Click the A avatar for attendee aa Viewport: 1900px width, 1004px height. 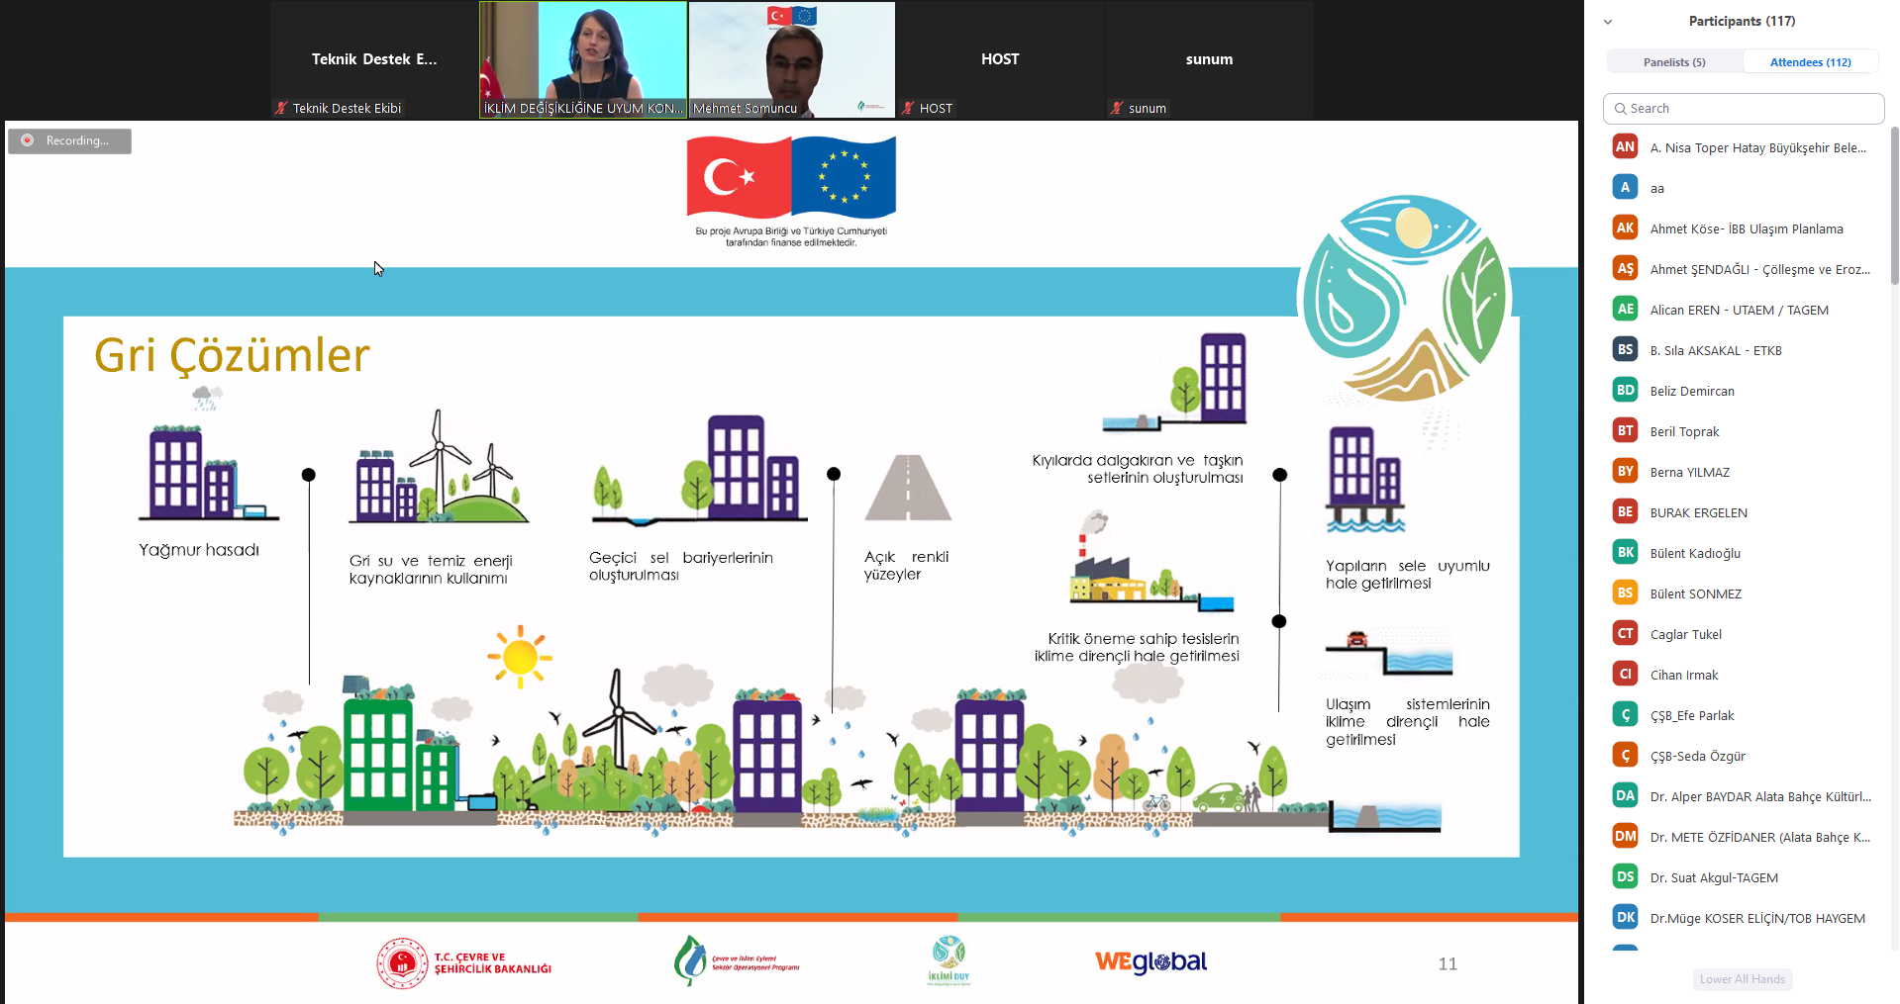click(x=1625, y=188)
